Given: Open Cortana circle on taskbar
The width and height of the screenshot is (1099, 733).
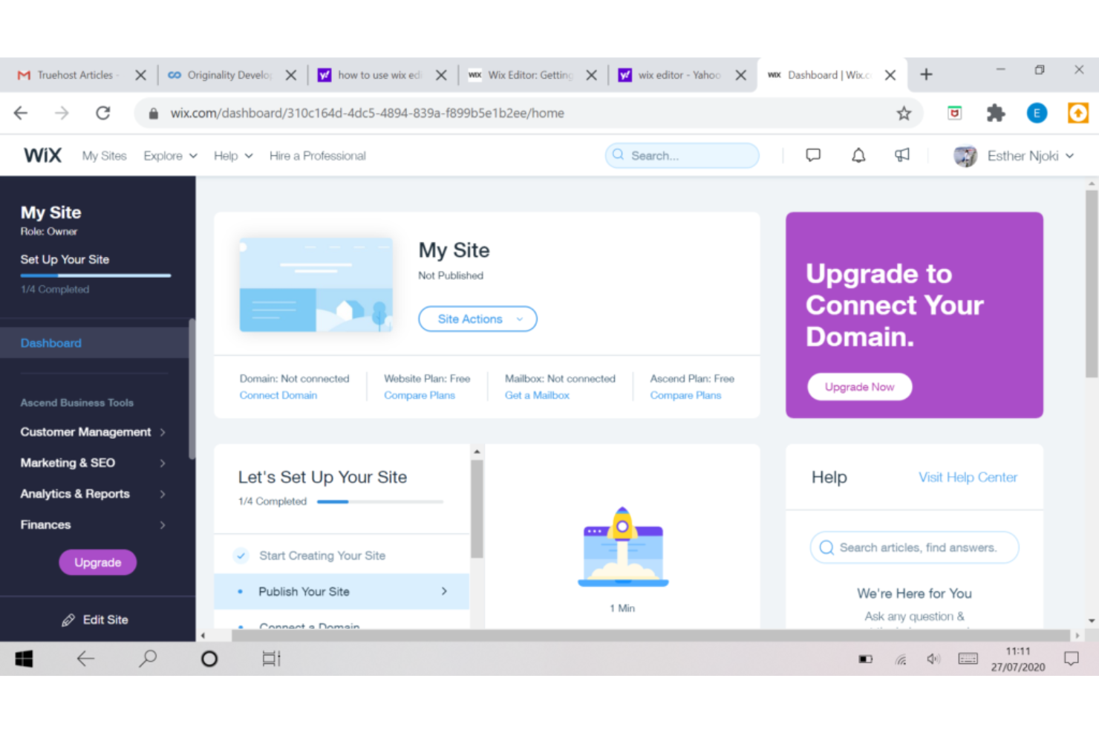Looking at the screenshot, I should [x=209, y=659].
